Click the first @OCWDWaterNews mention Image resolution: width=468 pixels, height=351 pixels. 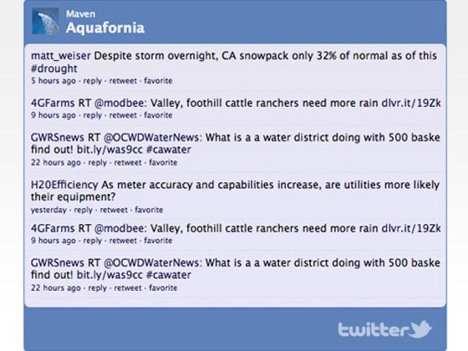pos(152,138)
